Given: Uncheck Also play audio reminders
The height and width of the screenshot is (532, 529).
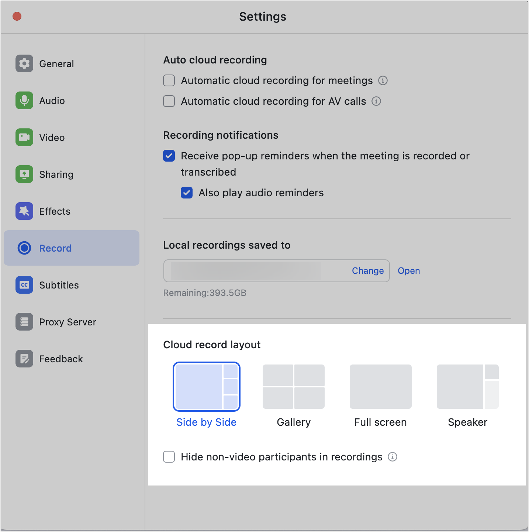Looking at the screenshot, I should tap(187, 193).
